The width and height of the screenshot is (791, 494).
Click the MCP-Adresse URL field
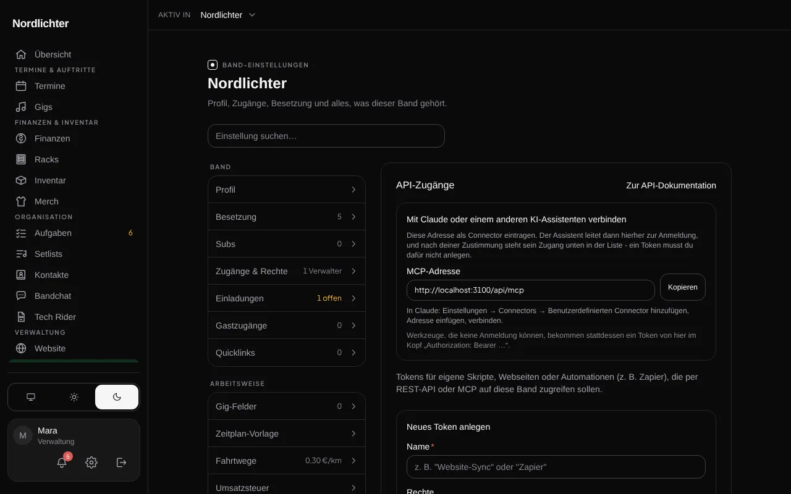tap(531, 290)
